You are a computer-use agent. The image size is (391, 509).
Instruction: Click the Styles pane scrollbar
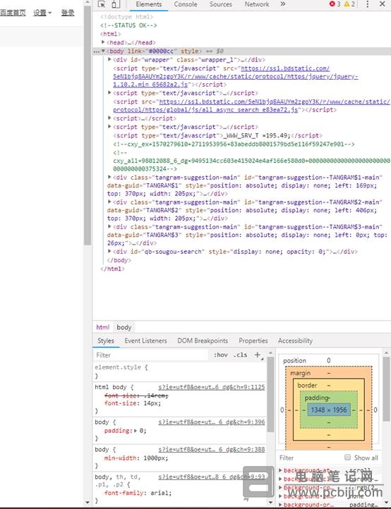pyautogui.click(x=270, y=394)
